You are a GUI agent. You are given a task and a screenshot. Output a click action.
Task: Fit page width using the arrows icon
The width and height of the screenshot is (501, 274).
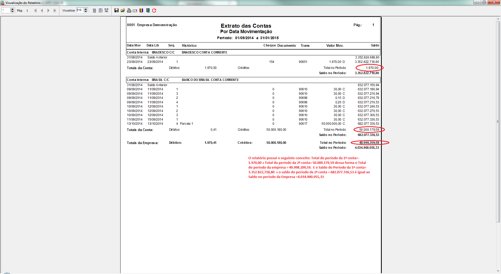click(106, 10)
